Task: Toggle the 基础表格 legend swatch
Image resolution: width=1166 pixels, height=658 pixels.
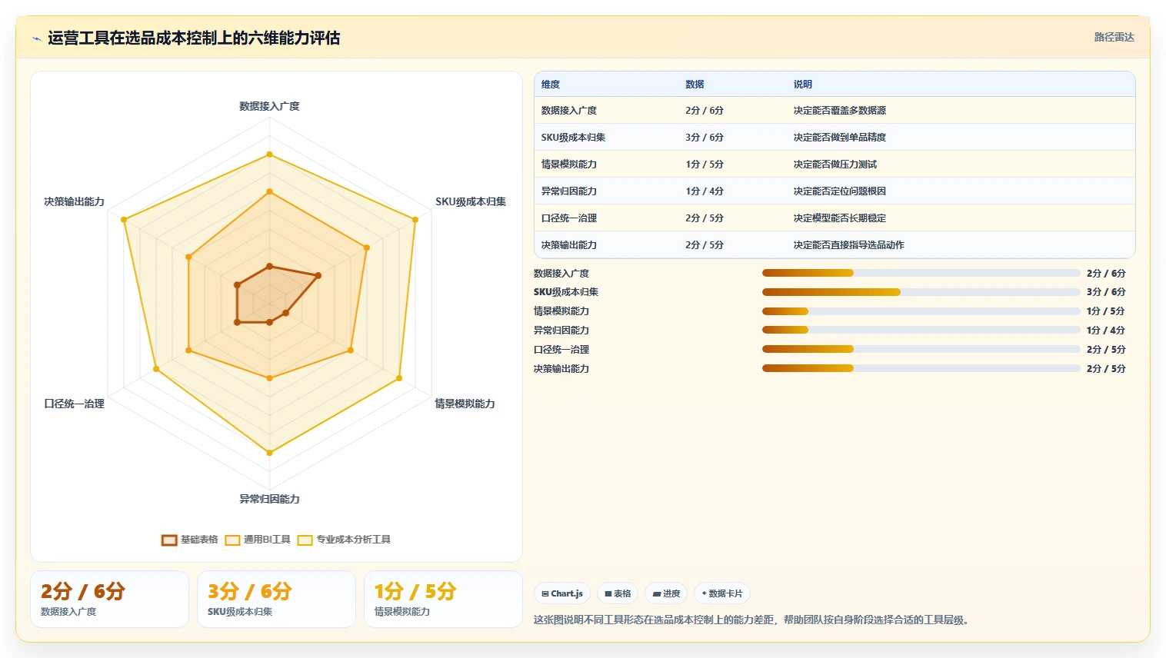Action: (169, 540)
